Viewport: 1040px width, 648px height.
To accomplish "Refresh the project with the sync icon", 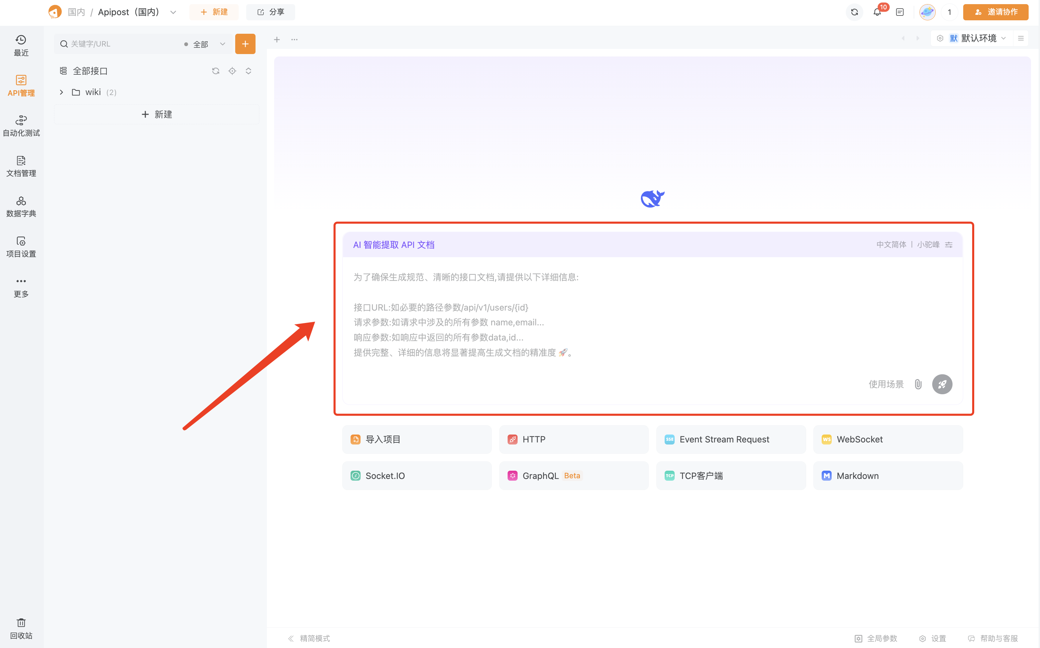I will [x=854, y=12].
